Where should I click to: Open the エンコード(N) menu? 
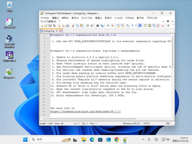(87, 18)
